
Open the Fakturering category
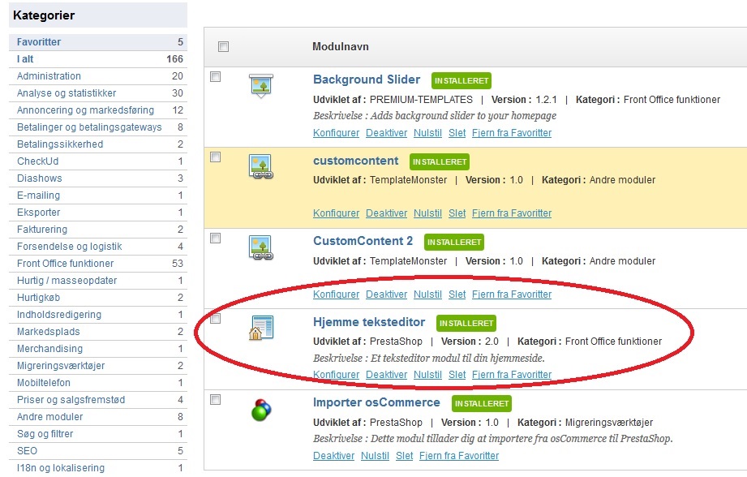98,230
